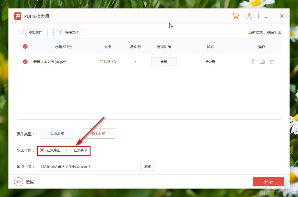Click the back arrow circle icon
Image resolution: width=298 pixels, height=197 pixels.
pyautogui.click(x=19, y=182)
